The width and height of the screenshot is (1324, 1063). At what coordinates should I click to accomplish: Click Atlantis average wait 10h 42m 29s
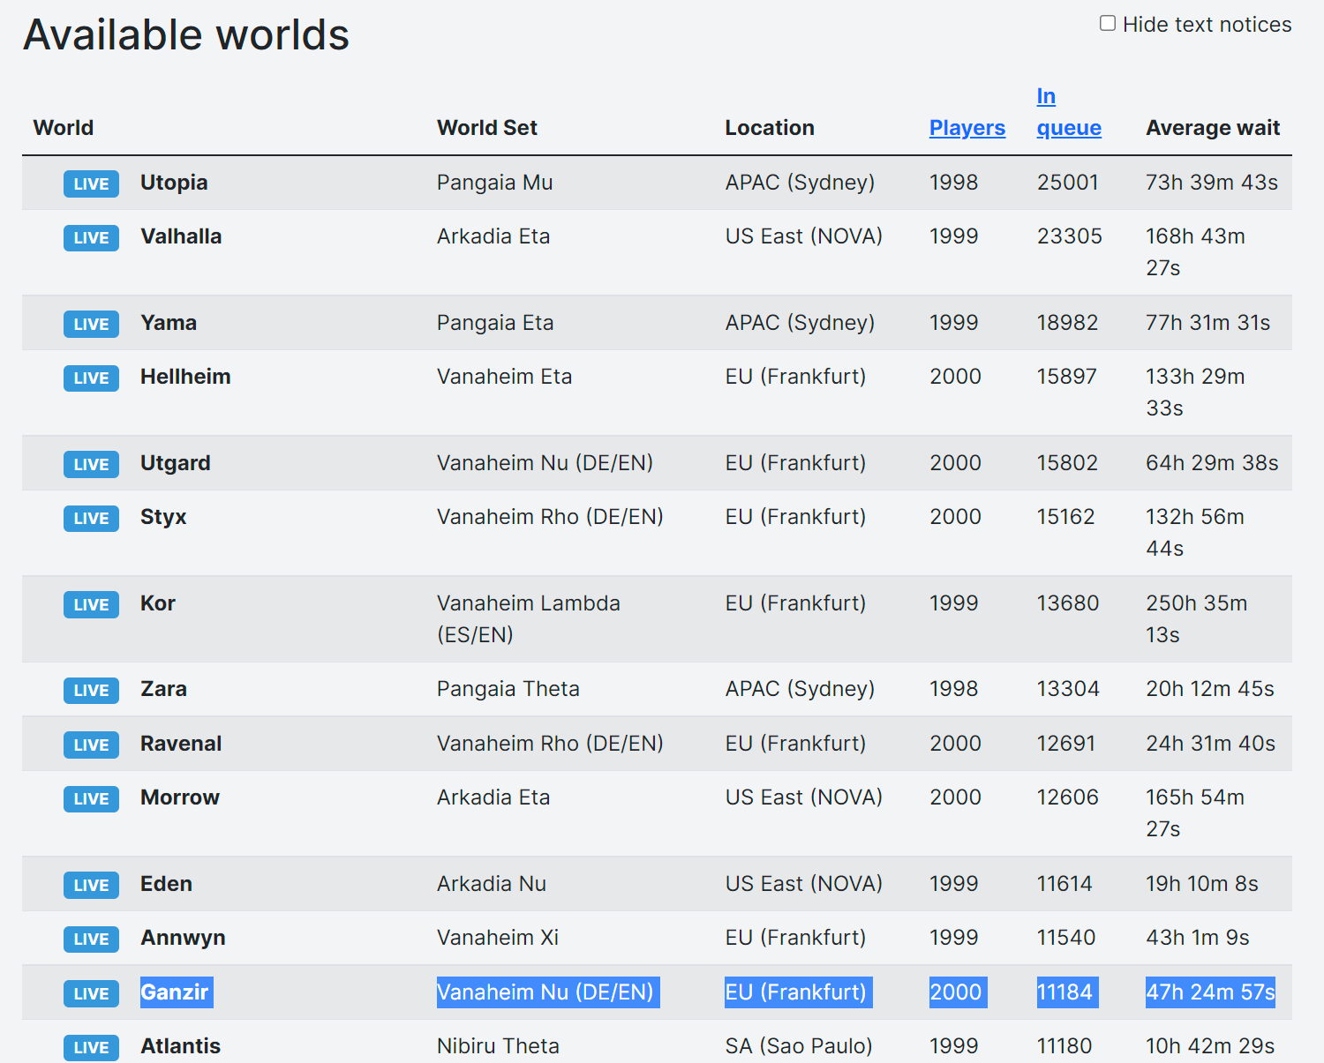point(1210,1046)
